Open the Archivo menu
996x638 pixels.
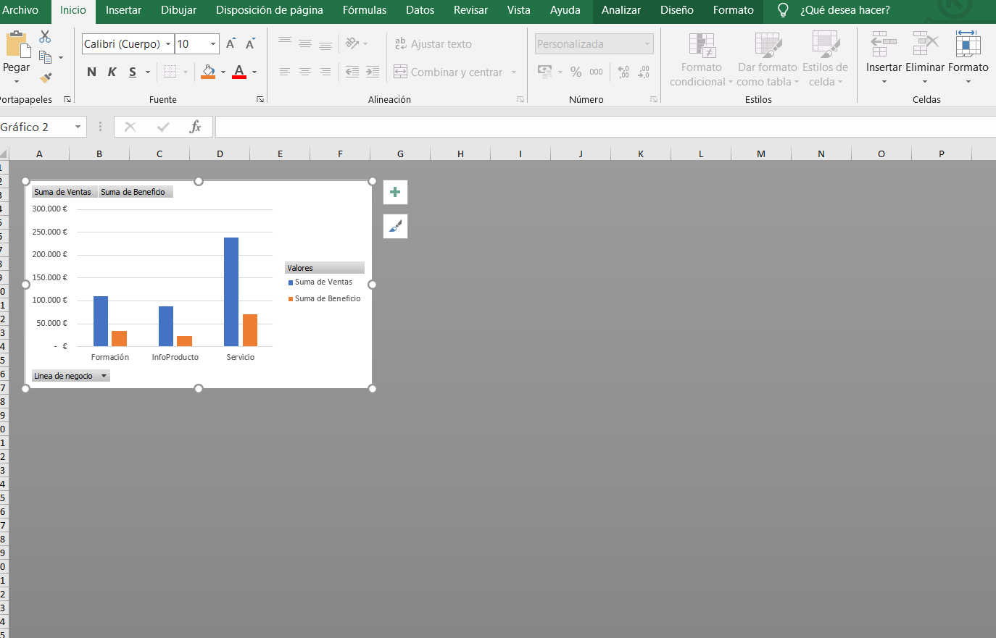20,10
